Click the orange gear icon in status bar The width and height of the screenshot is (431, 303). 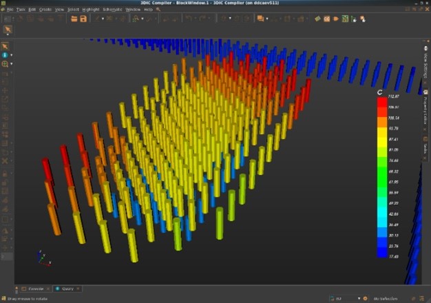coord(366,299)
